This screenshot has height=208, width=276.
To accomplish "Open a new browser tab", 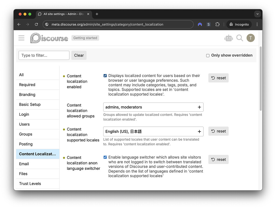I will click(x=97, y=14).
